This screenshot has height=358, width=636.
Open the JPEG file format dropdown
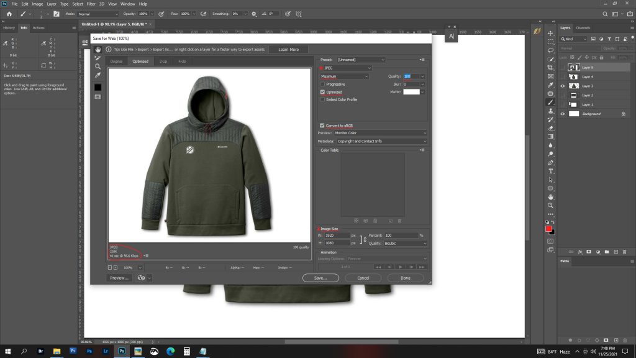(347, 68)
